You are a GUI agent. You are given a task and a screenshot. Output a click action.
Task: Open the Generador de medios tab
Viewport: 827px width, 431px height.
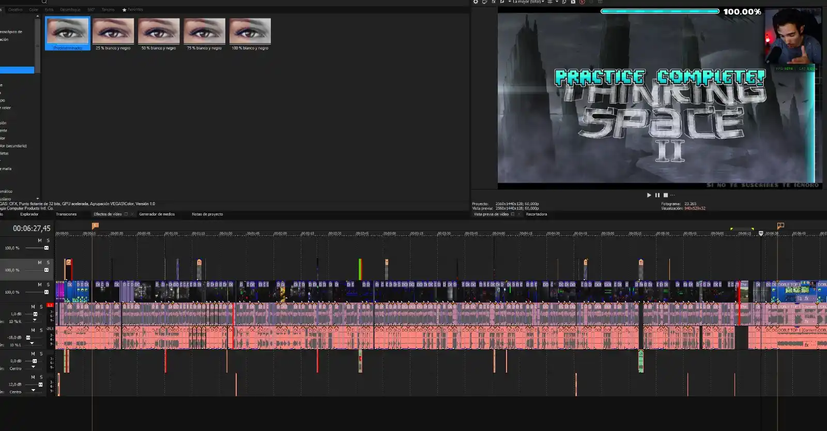pyautogui.click(x=157, y=214)
